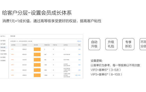Select the orange card background in VIP1 row
The image size is (146, 92).
[x=37, y=49]
